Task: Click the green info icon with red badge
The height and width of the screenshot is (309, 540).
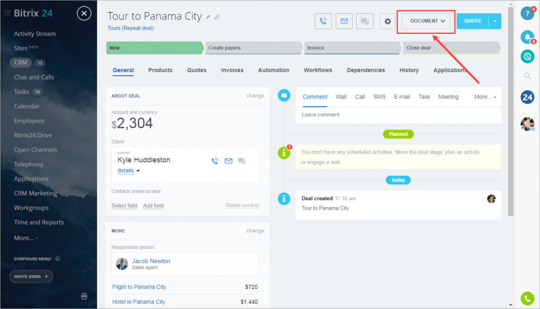Action: [x=284, y=152]
